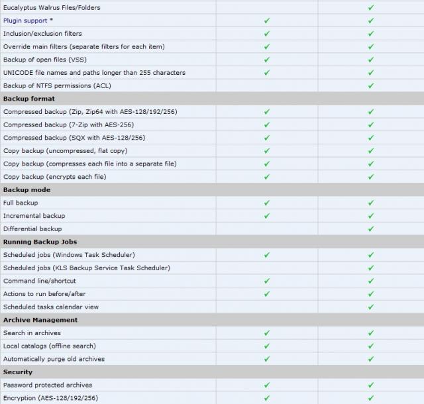Click the Differential backup row's checkmark
424x404 pixels.
point(371,228)
